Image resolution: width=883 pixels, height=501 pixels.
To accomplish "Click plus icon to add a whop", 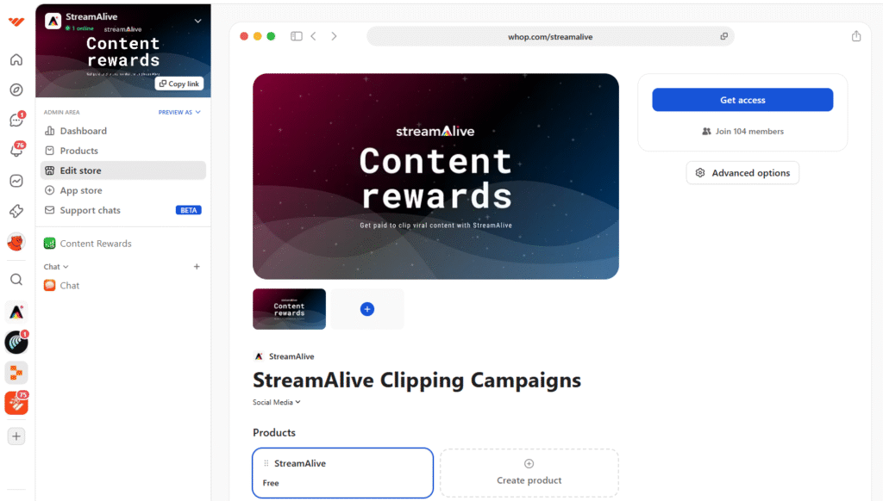I will (16, 436).
